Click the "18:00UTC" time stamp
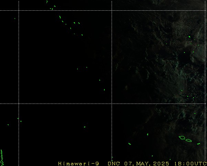Viewport: 207px width, 166px height. pos(190,164)
